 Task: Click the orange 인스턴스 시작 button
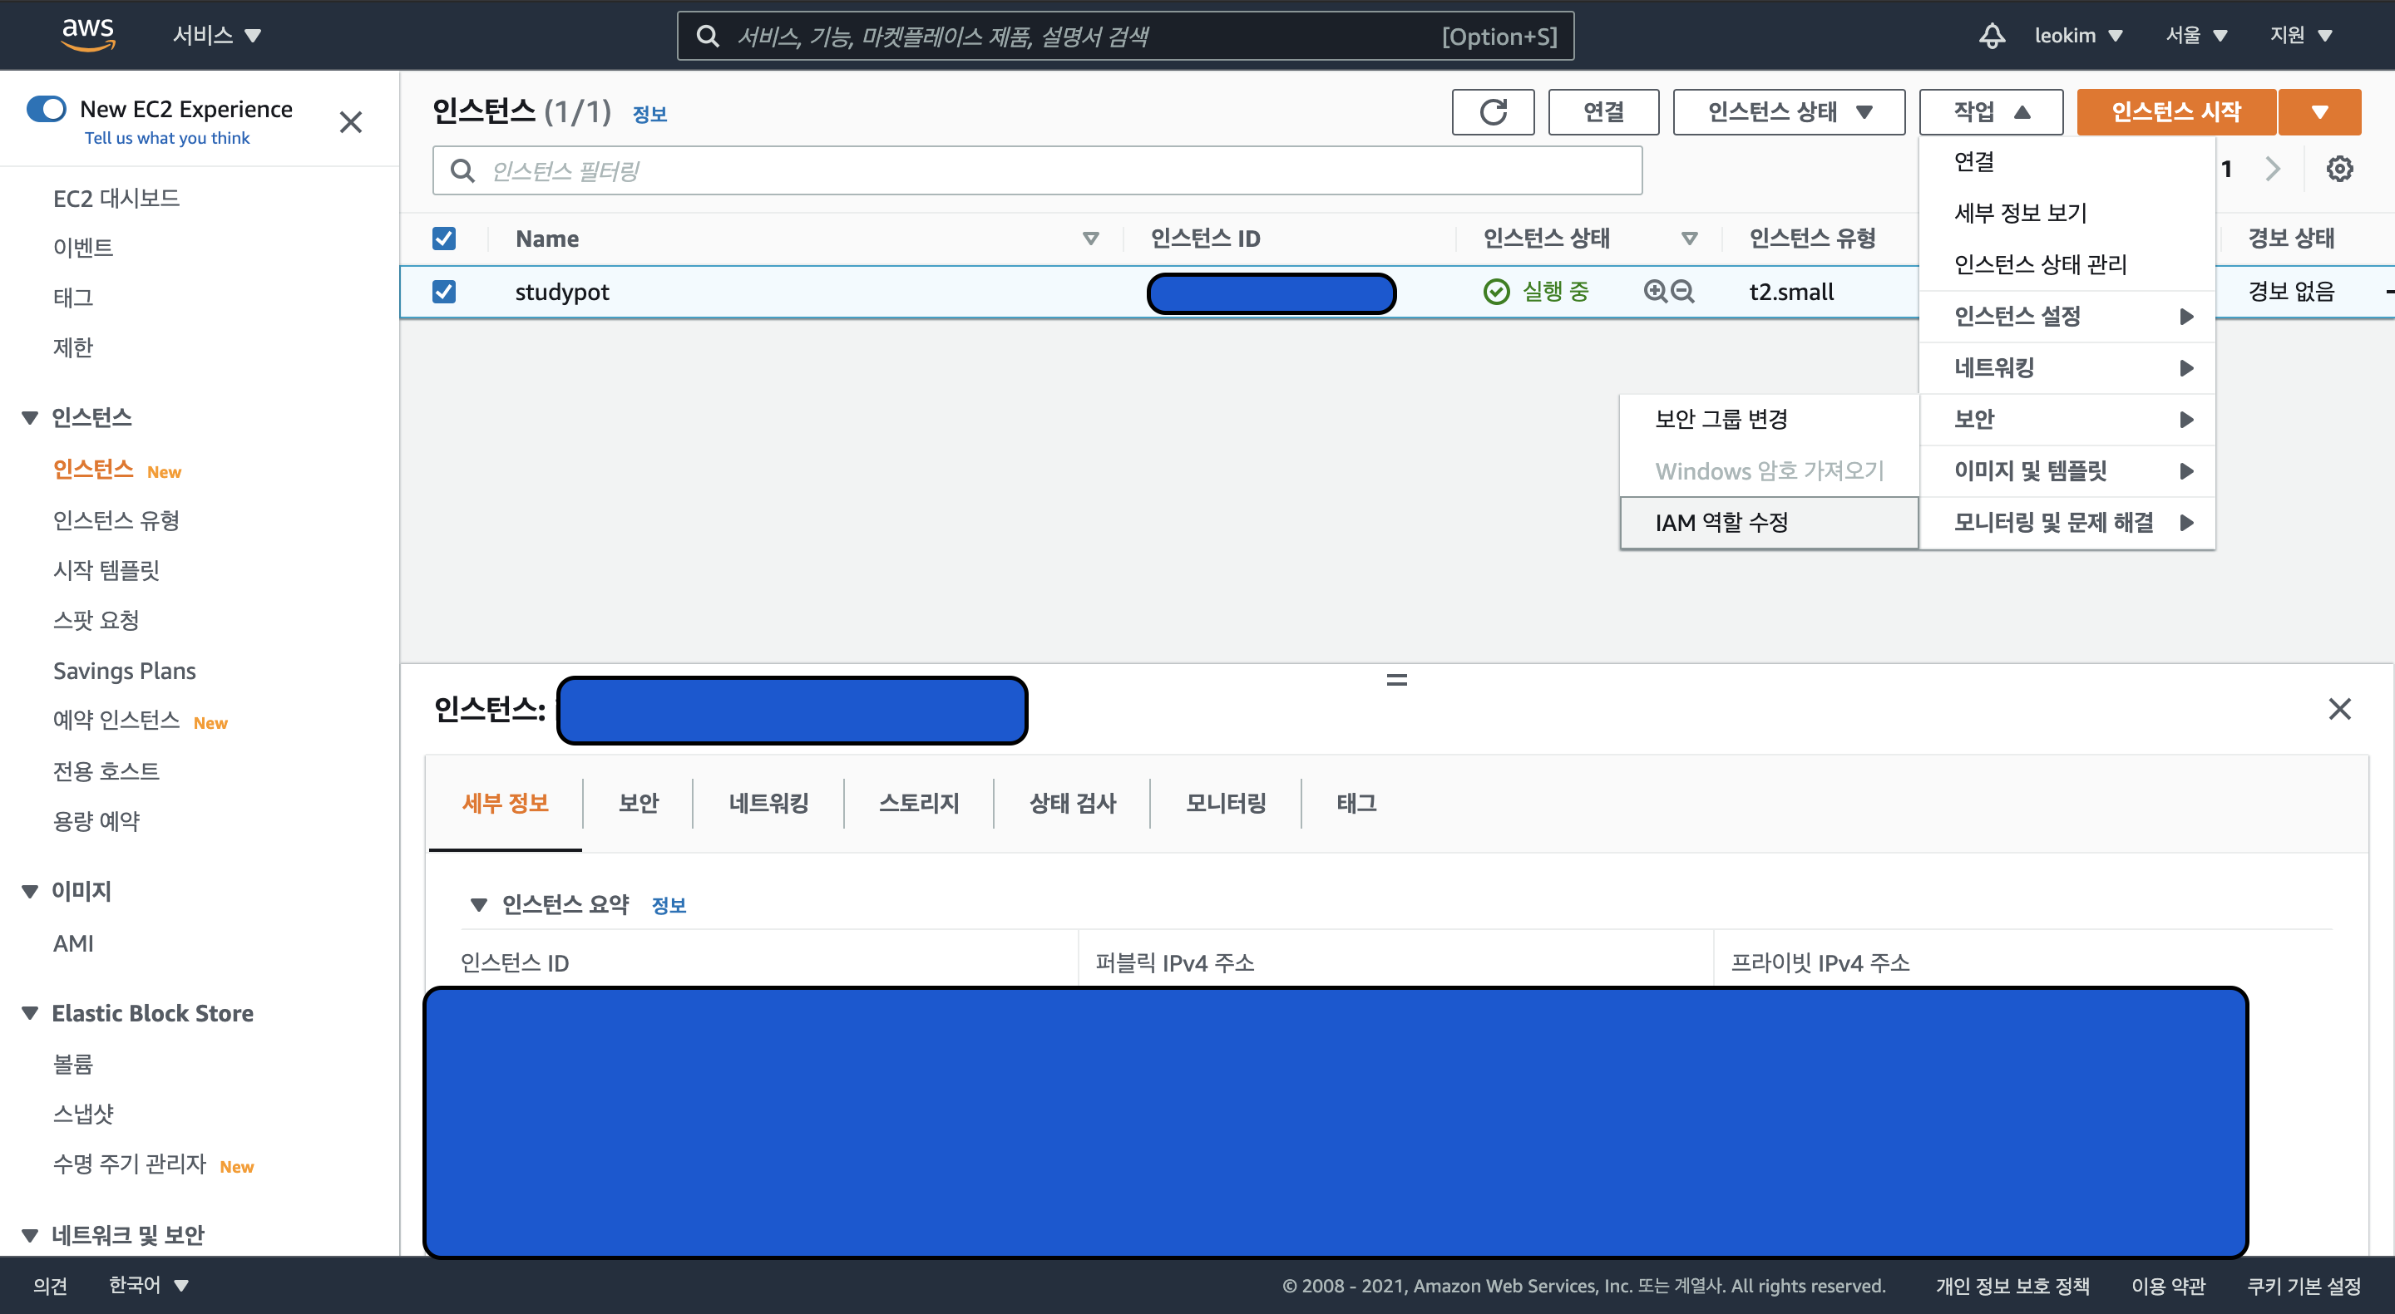2175,111
